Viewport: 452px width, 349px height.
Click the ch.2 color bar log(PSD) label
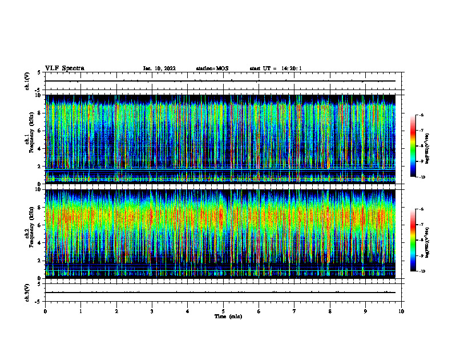(x=427, y=243)
